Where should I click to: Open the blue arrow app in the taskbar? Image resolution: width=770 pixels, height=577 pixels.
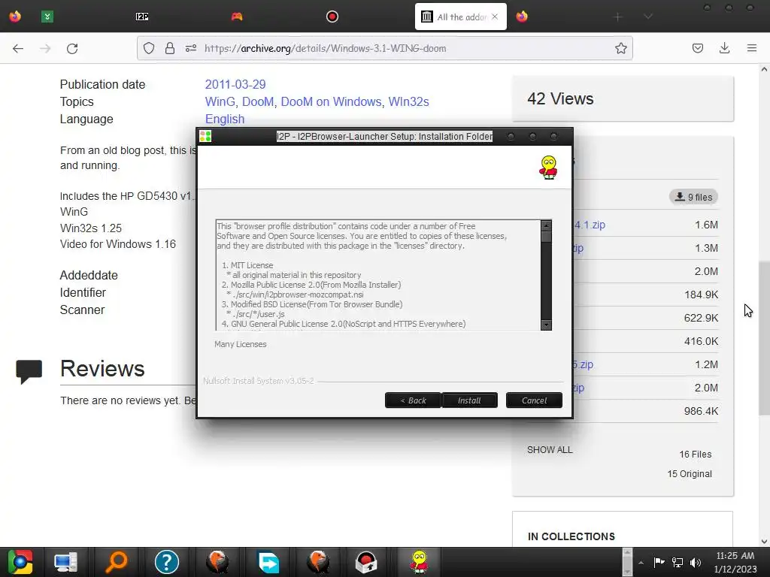(268, 562)
